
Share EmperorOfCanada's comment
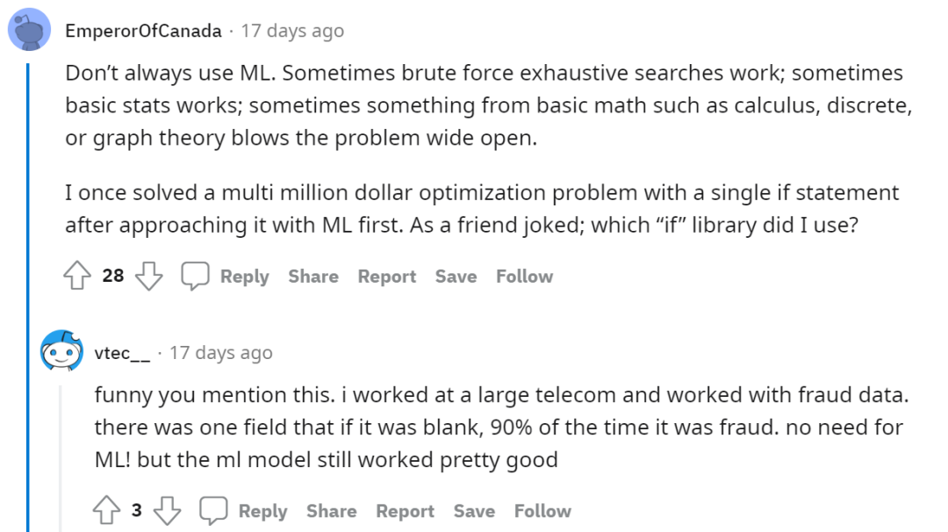click(313, 277)
